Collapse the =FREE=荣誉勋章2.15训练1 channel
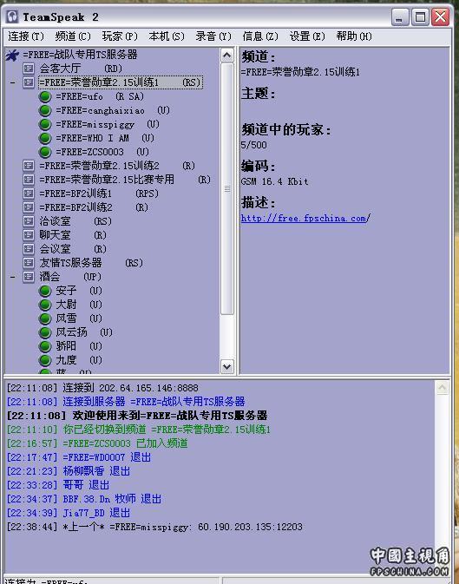The width and height of the screenshot is (459, 584). tap(13, 82)
